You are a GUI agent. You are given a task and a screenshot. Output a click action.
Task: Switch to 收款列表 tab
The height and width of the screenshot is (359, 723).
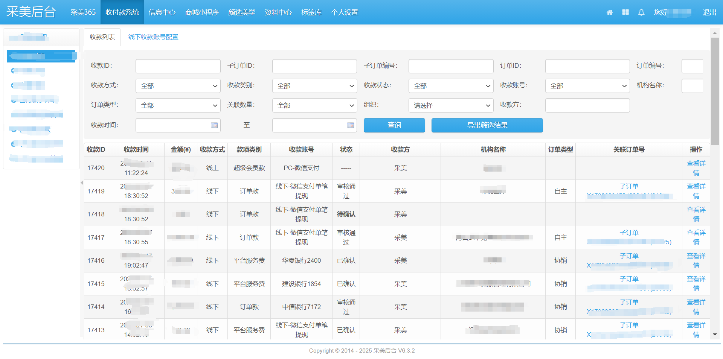[102, 37]
